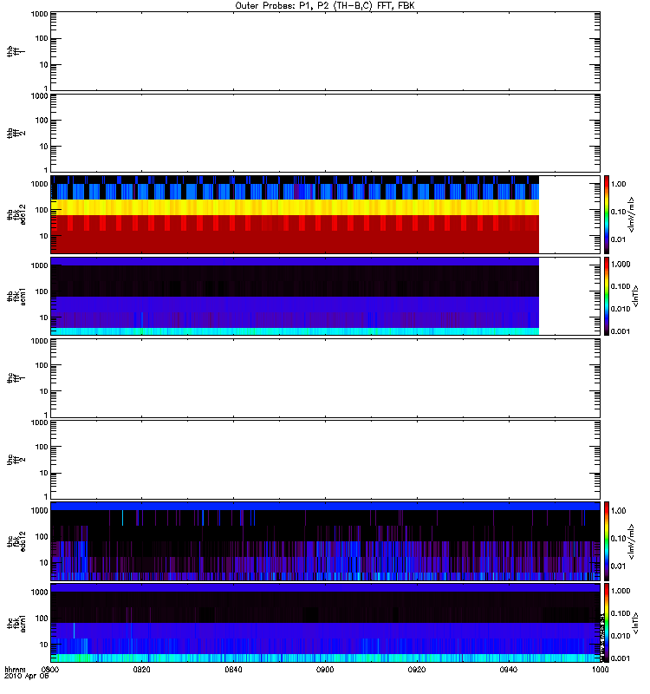Select the empty thb fff 1 top panel
The height and width of the screenshot is (694, 650).
point(325,51)
